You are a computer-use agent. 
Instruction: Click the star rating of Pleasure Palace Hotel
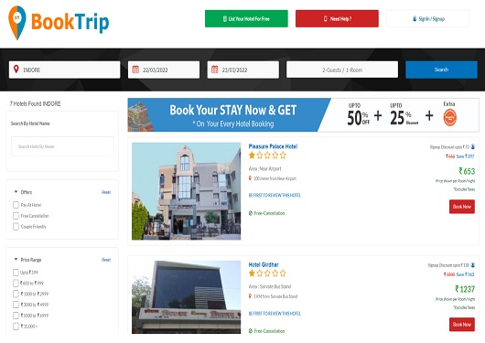point(267,155)
